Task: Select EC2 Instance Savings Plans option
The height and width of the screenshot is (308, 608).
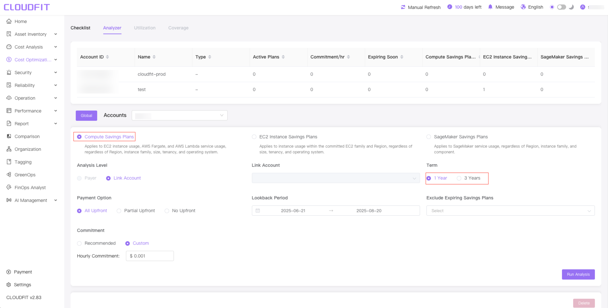Action: click(254, 137)
